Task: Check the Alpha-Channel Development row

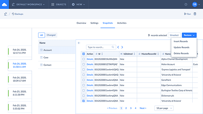Action: tap(83, 59)
